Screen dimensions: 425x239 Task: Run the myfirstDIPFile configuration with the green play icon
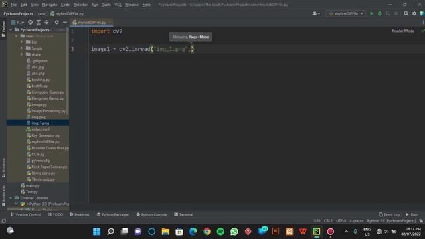[372, 13]
